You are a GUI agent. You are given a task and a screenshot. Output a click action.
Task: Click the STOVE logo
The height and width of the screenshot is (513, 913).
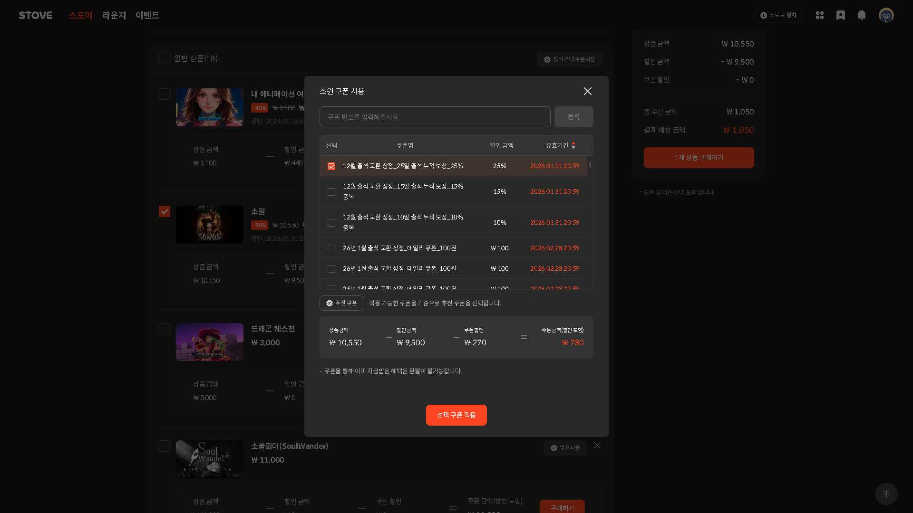click(x=36, y=15)
